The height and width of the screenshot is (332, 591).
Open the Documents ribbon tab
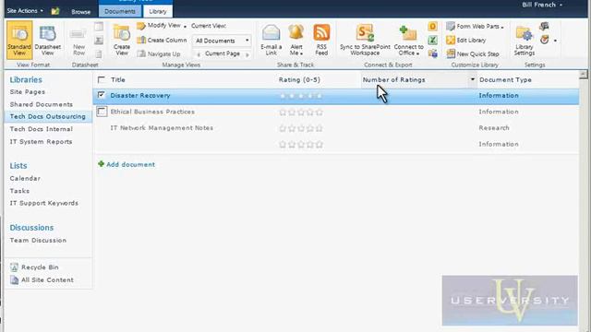(120, 11)
